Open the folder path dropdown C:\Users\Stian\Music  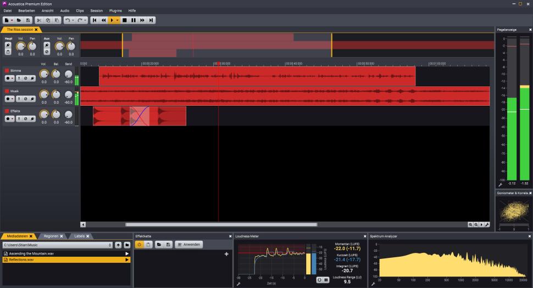57,245
